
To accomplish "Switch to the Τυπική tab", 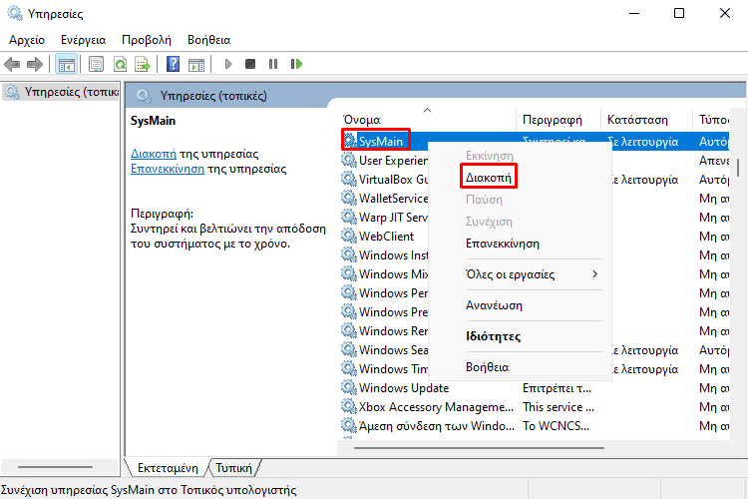I will [233, 467].
